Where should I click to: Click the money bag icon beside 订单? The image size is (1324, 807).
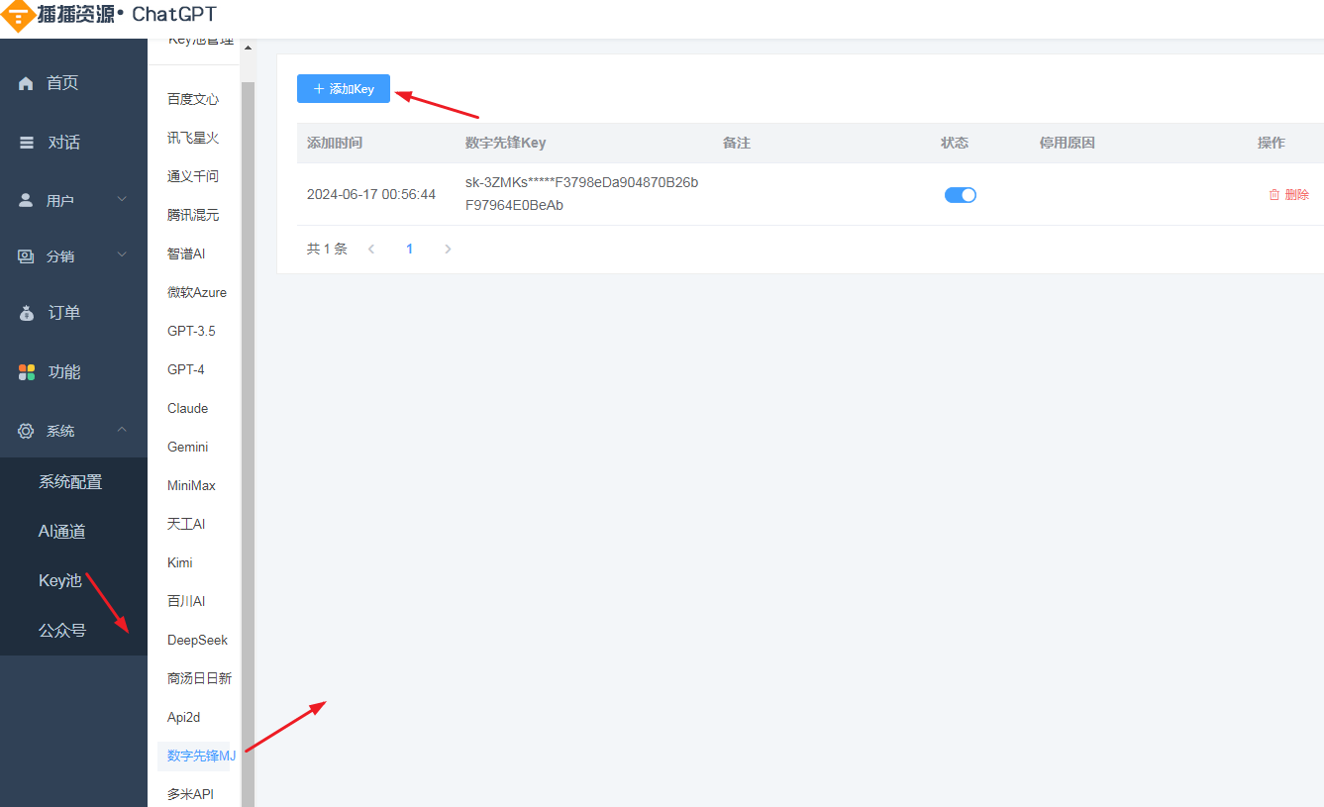27,313
